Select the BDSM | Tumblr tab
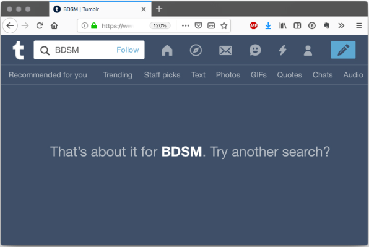 click(x=100, y=9)
